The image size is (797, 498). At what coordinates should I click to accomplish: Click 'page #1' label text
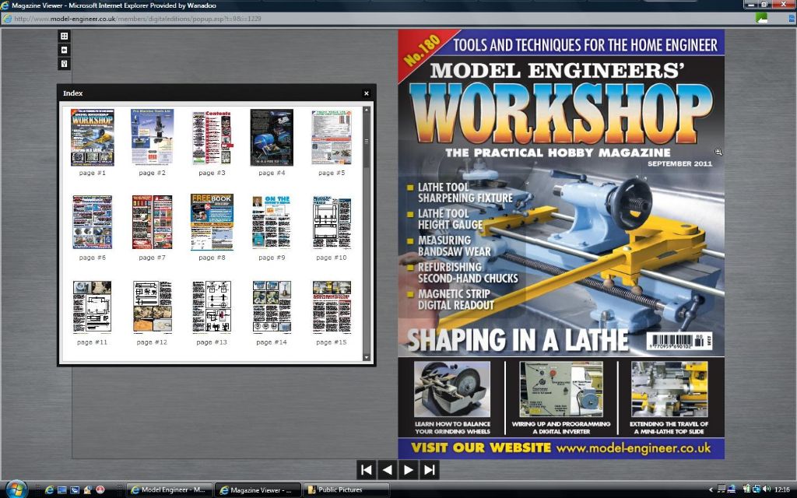93,173
